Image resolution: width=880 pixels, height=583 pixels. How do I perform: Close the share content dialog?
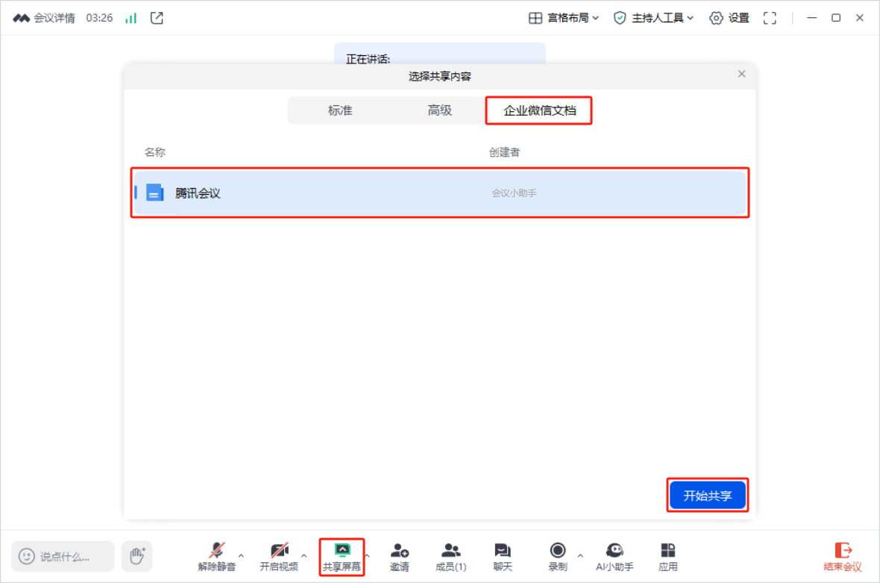point(741,74)
